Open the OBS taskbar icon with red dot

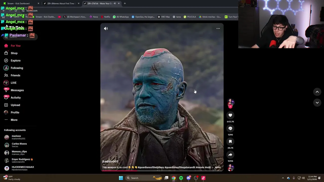(196, 178)
